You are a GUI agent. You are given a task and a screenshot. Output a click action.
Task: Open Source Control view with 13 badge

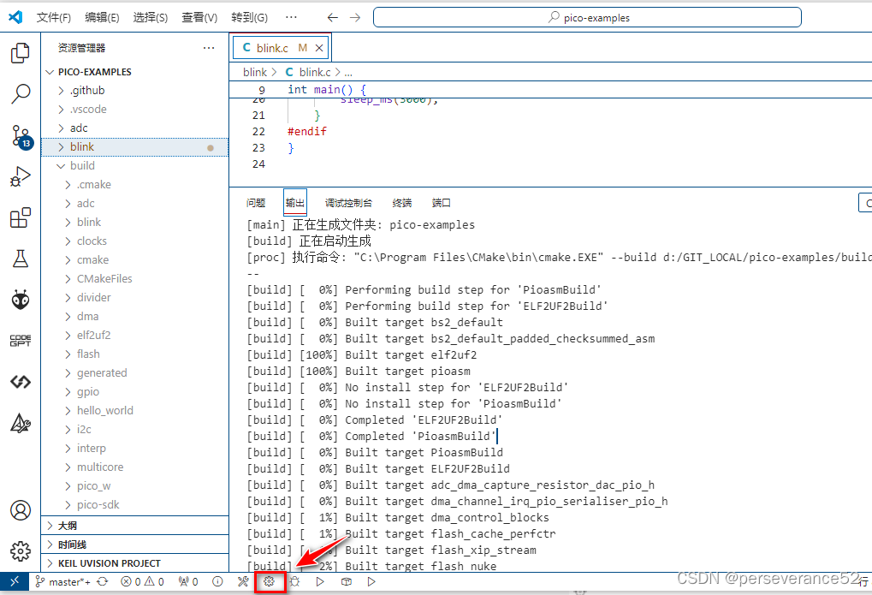21,136
